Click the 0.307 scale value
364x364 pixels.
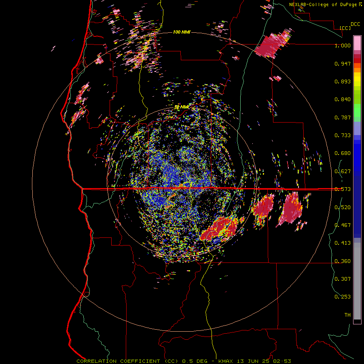point(343,279)
